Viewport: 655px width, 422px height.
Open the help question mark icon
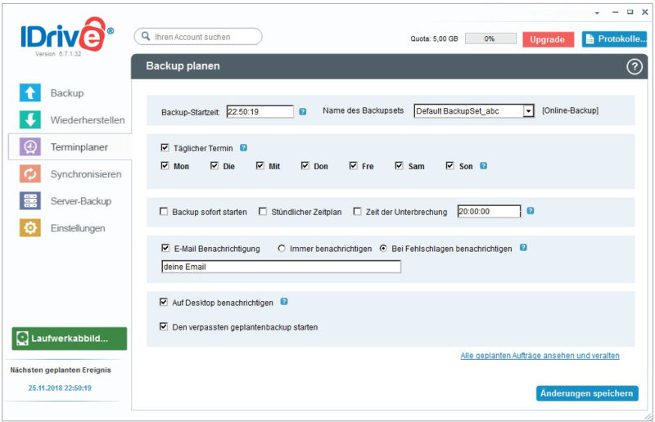click(x=634, y=67)
